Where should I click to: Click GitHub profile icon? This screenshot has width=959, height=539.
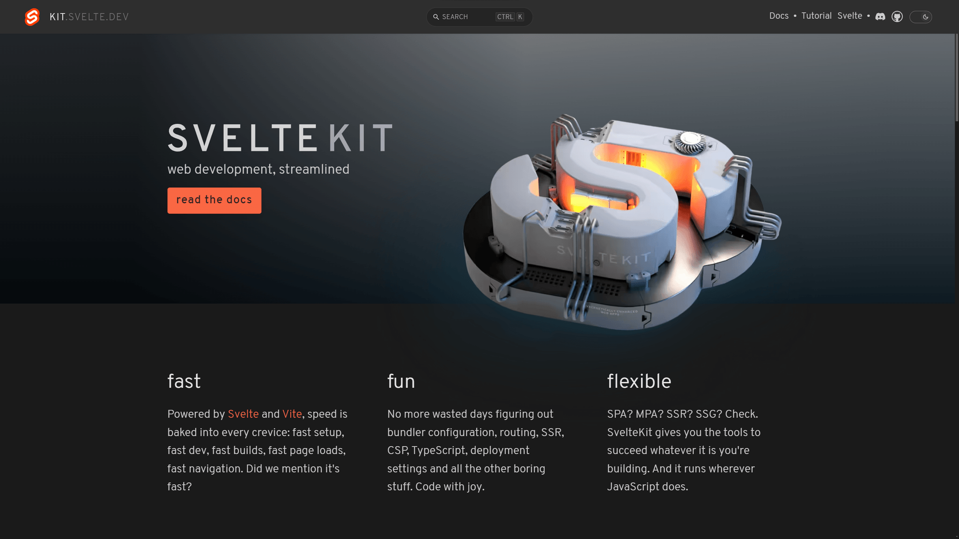(897, 16)
